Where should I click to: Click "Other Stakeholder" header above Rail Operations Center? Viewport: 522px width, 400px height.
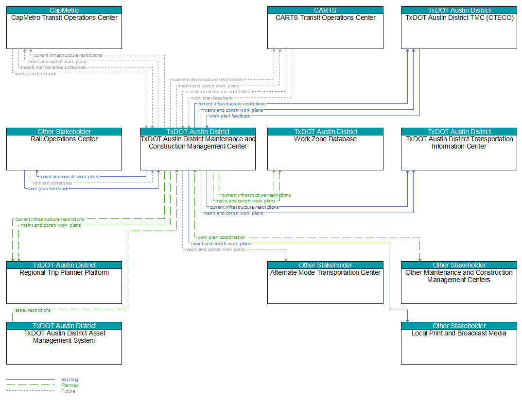(64, 132)
